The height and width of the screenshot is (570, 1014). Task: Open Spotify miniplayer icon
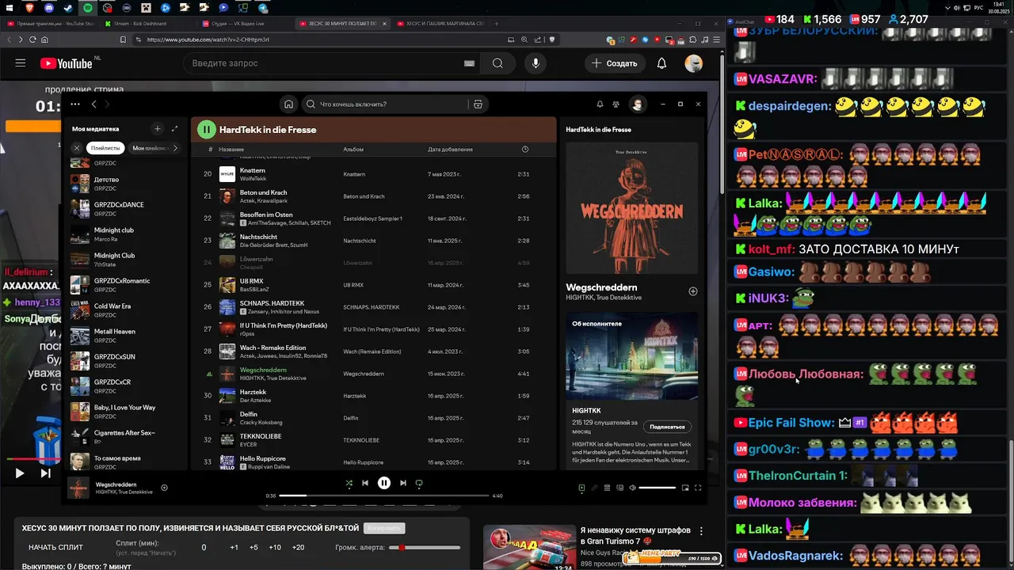[684, 488]
